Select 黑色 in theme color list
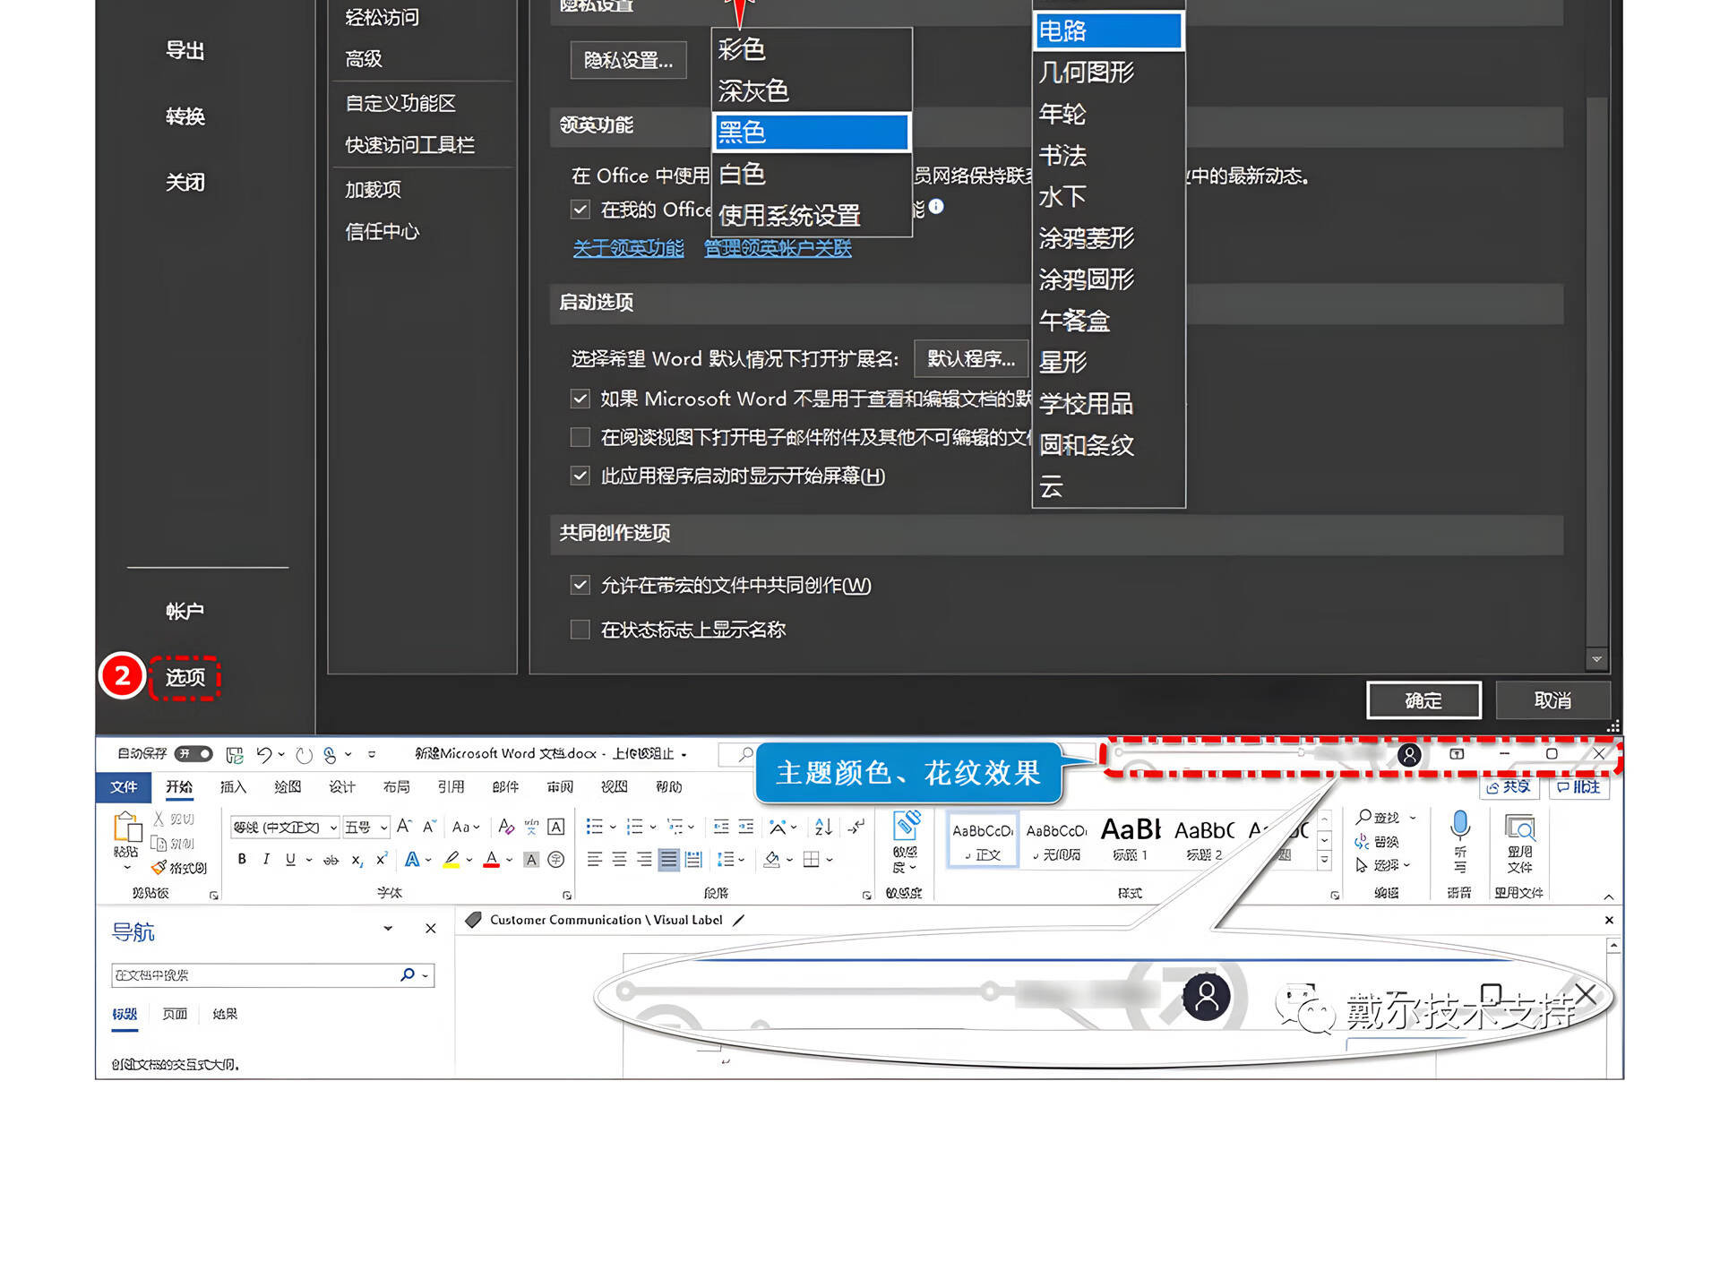 [x=812, y=133]
